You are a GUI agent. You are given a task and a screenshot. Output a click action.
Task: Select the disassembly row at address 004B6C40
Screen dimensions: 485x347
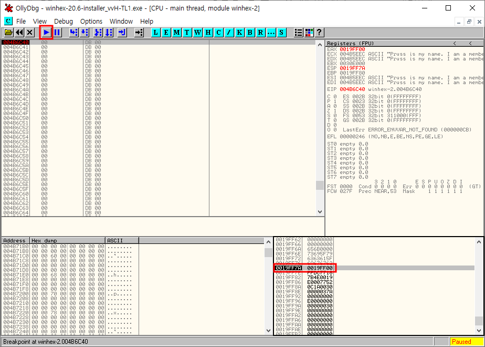tap(159, 42)
